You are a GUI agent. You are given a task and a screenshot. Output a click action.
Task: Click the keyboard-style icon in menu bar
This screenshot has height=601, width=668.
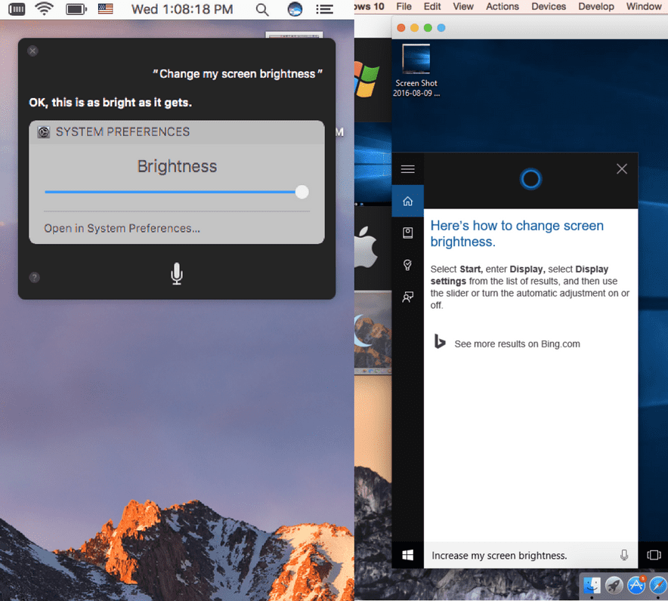tap(17, 9)
